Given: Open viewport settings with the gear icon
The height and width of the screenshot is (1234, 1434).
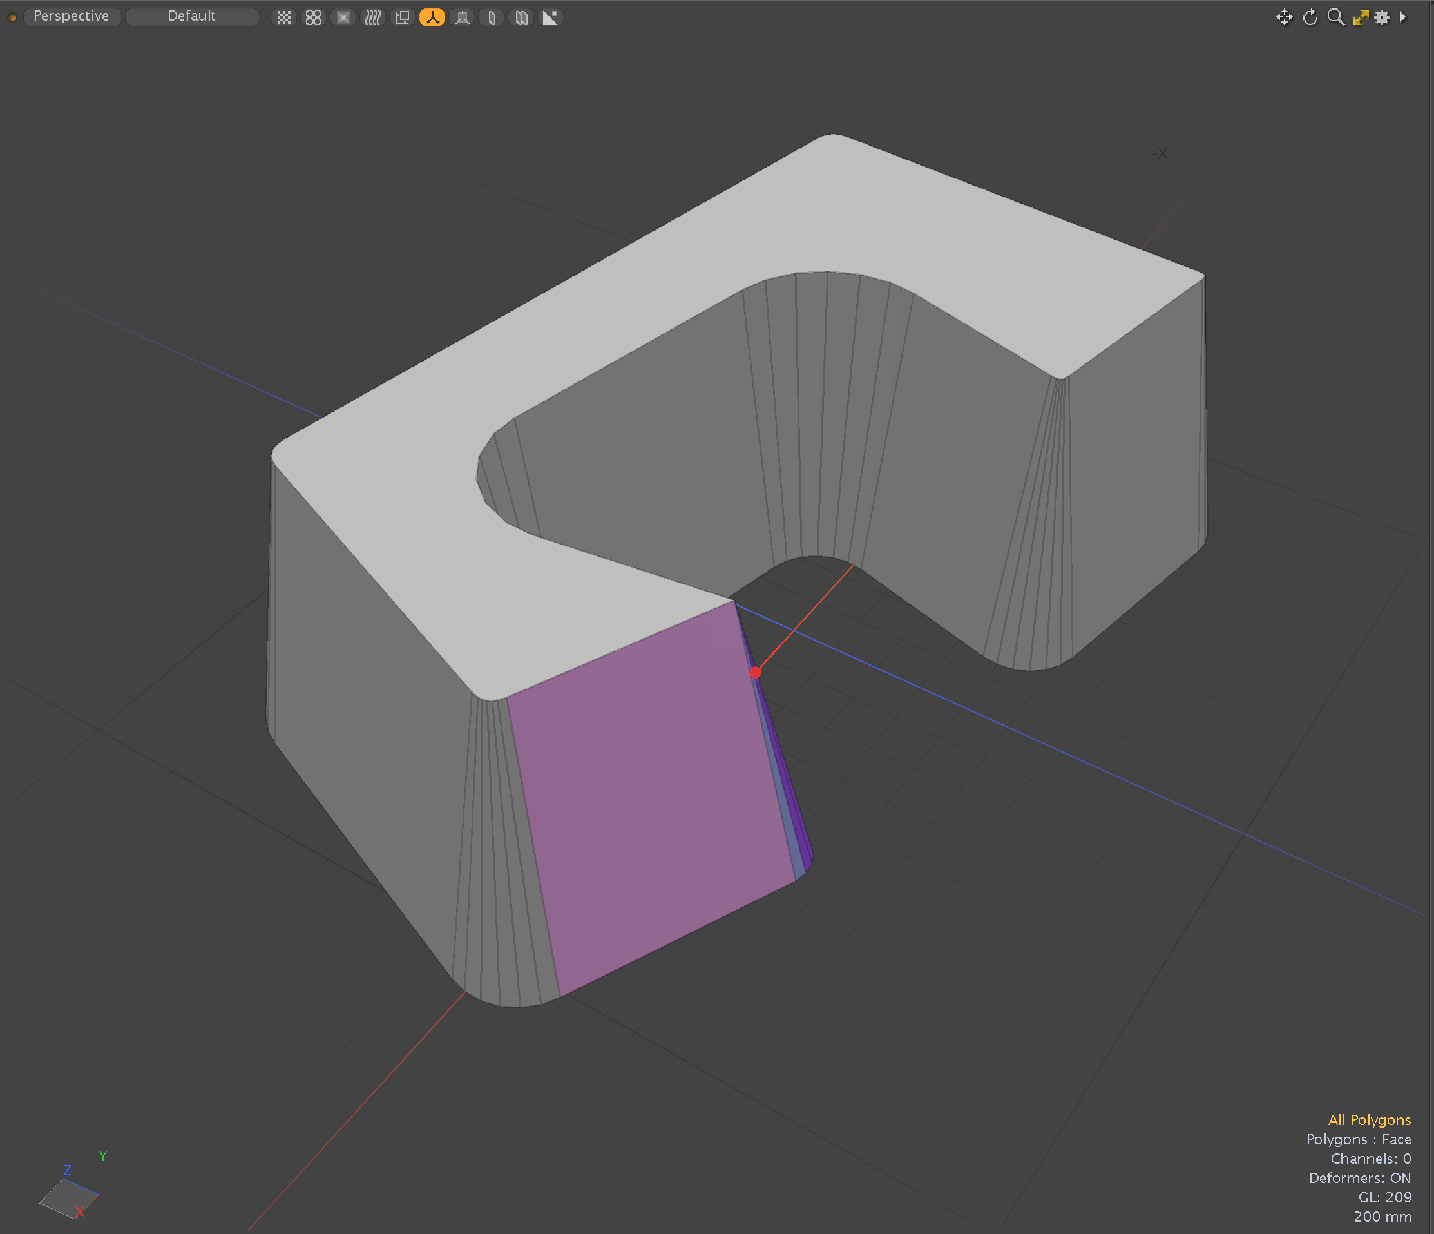Looking at the screenshot, I should tap(1382, 17).
